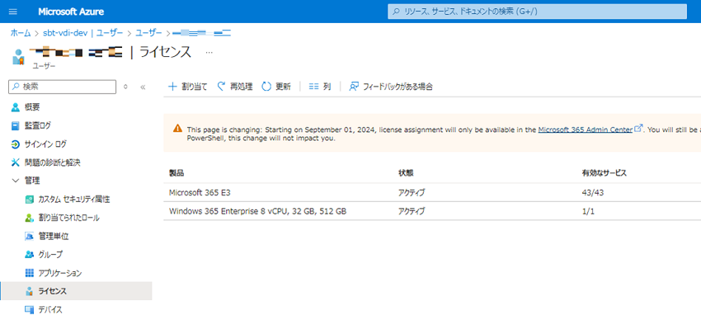Sort by 製品 column header

click(x=176, y=173)
